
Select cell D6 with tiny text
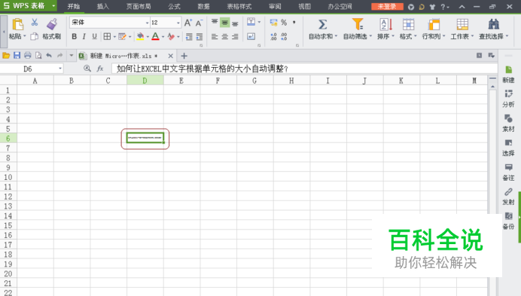[145, 138]
